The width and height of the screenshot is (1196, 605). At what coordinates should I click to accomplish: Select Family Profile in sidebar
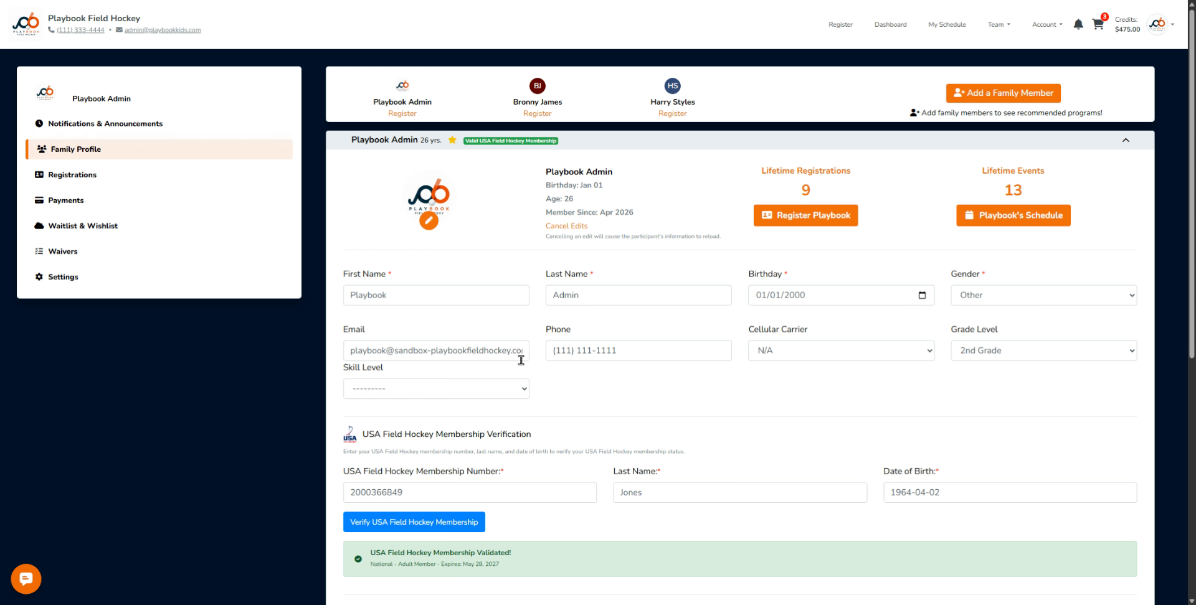159,149
